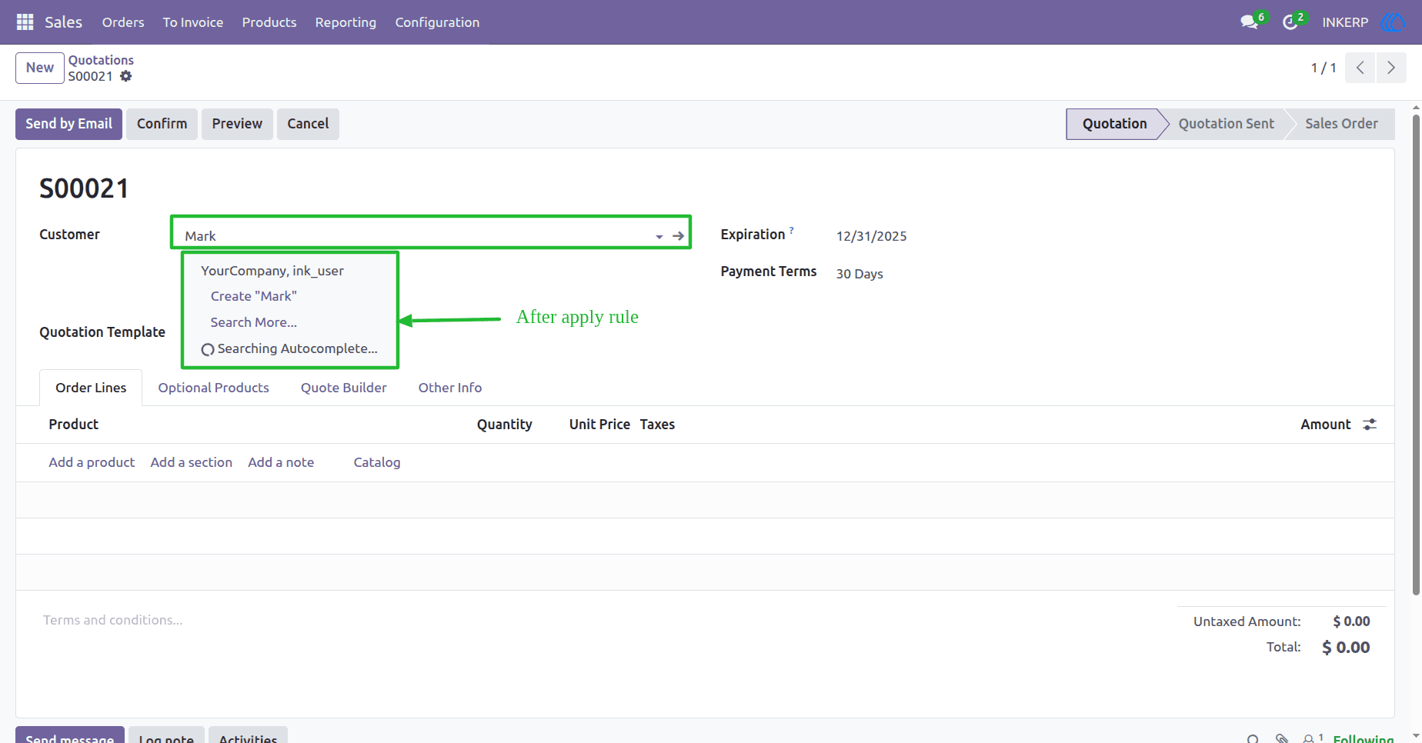Open the Products menu
This screenshot has height=743, width=1422.
pyautogui.click(x=269, y=22)
